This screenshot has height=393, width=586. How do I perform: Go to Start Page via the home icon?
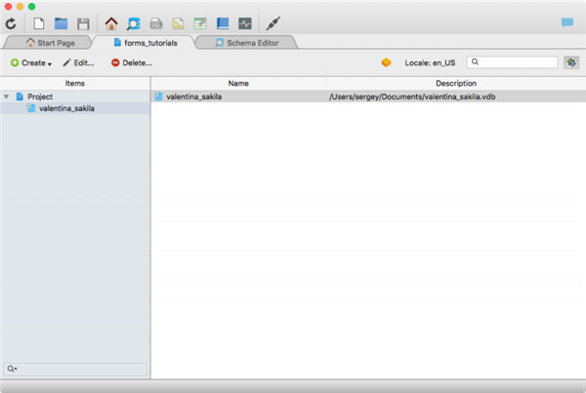[x=111, y=21]
